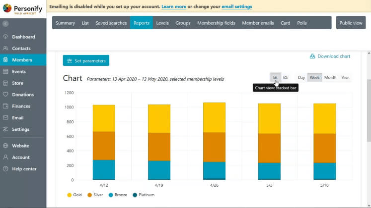The image size is (371, 208).
Task: Click the Members badge icon
Action: coord(5,60)
